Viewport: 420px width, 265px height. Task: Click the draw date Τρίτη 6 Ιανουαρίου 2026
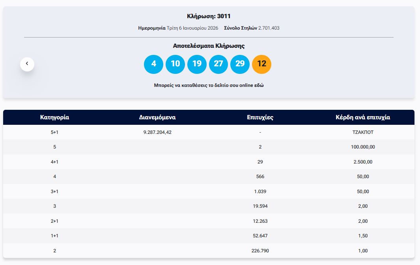[192, 28]
